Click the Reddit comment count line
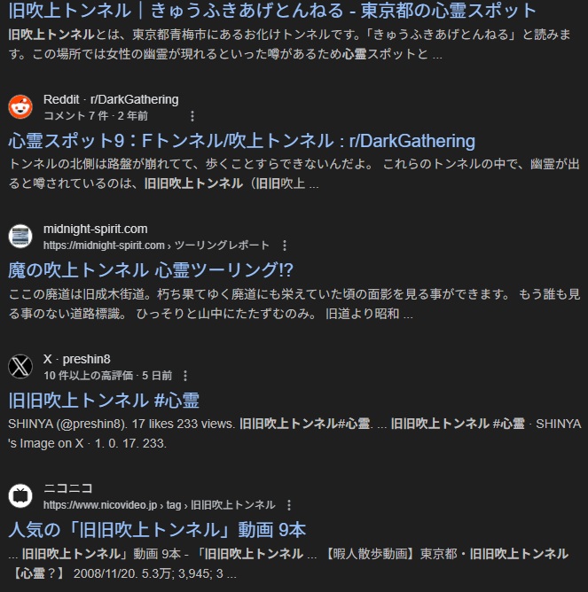Viewport: 588px width, 592px height. 96,116
